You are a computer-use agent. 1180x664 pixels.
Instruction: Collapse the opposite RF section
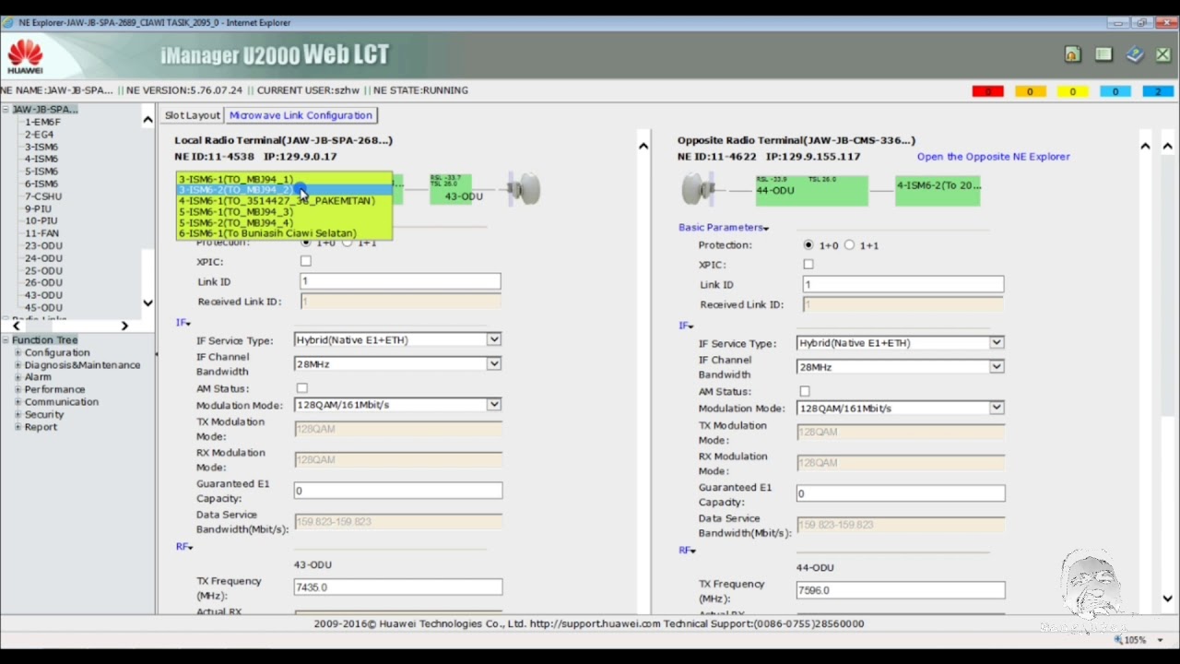click(687, 551)
